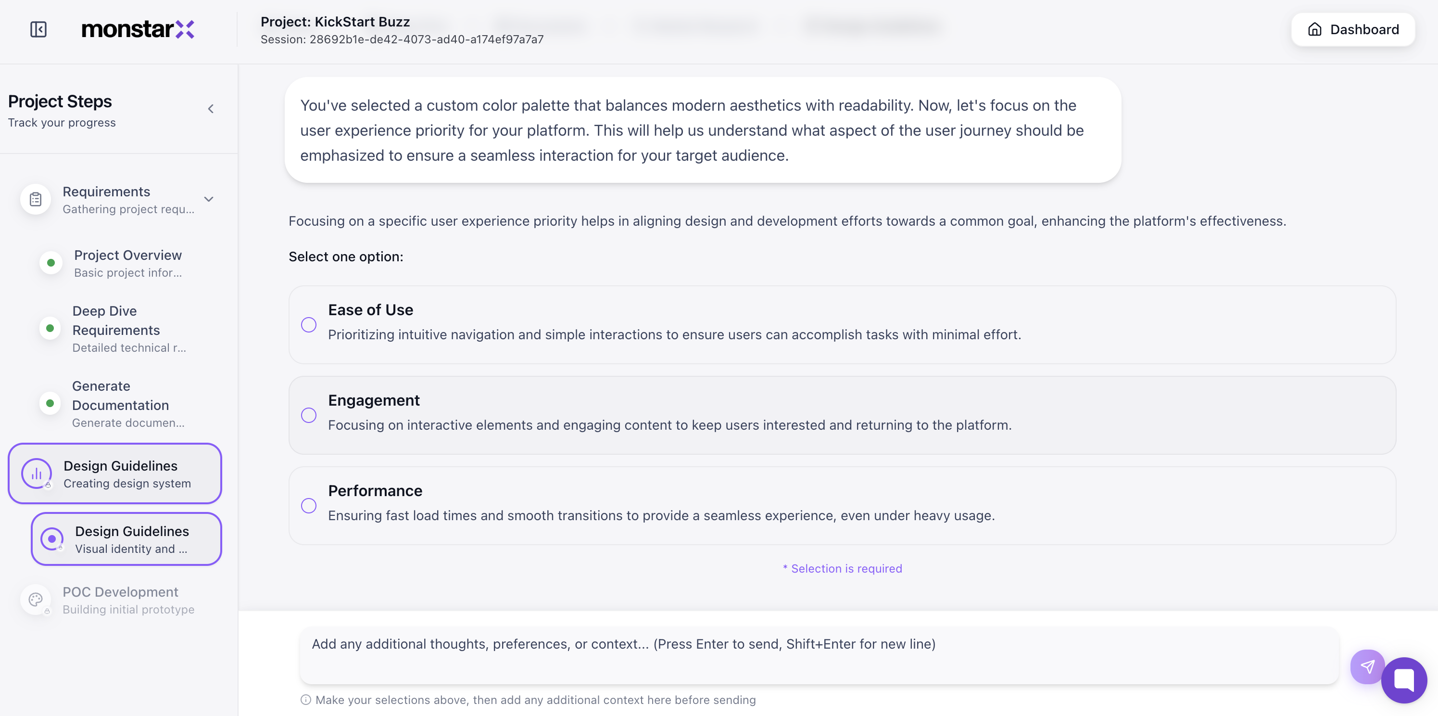Collapse the Requirements step chevron
This screenshot has height=716, width=1438.
point(209,199)
